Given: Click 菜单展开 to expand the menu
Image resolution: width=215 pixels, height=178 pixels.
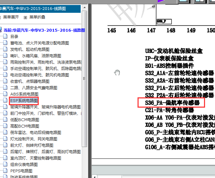Looking at the screenshot, I should [11, 17].
